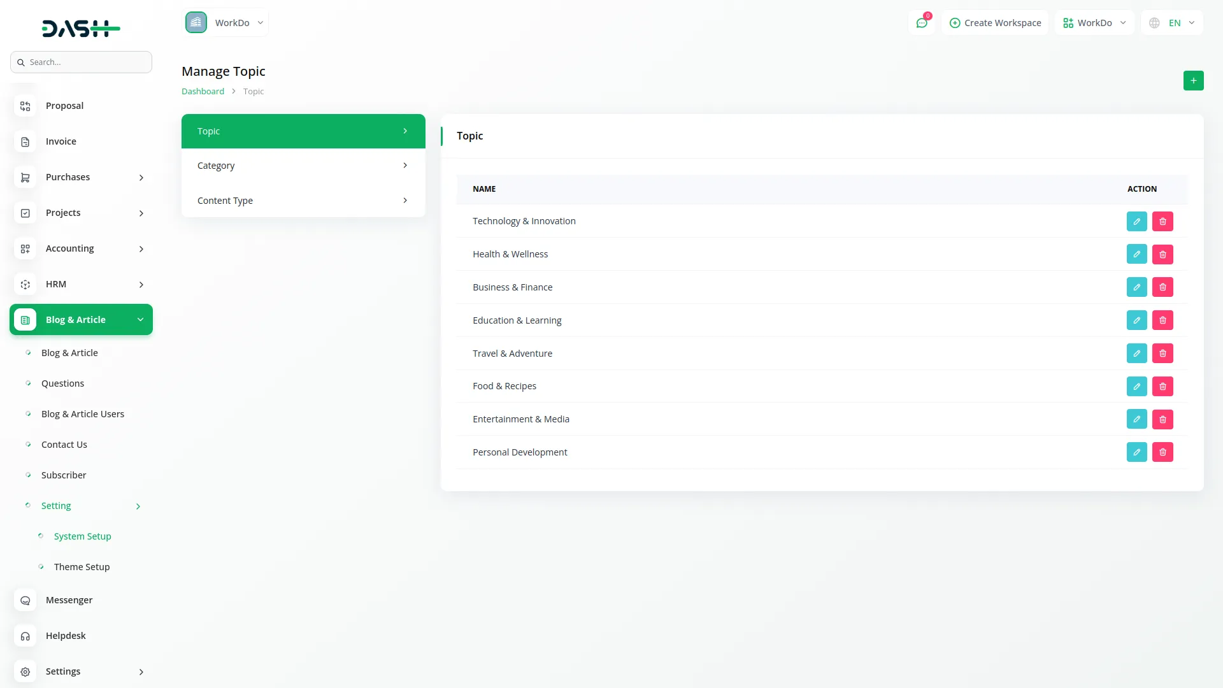Image resolution: width=1223 pixels, height=688 pixels.
Task: Open the chat notifications icon
Action: tap(921, 23)
